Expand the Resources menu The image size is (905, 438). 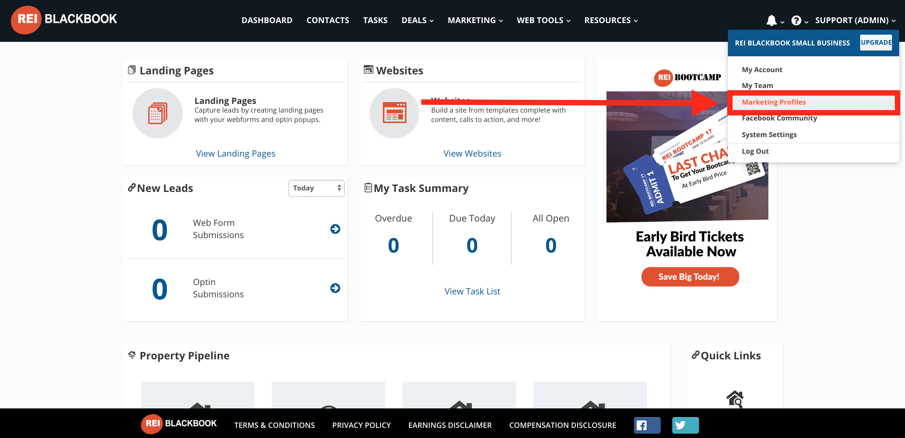611,21
